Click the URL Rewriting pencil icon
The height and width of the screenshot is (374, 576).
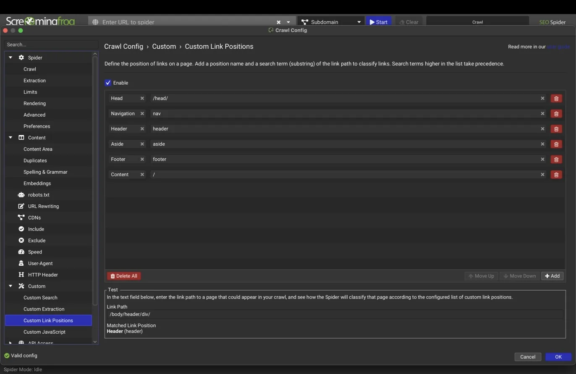click(21, 206)
